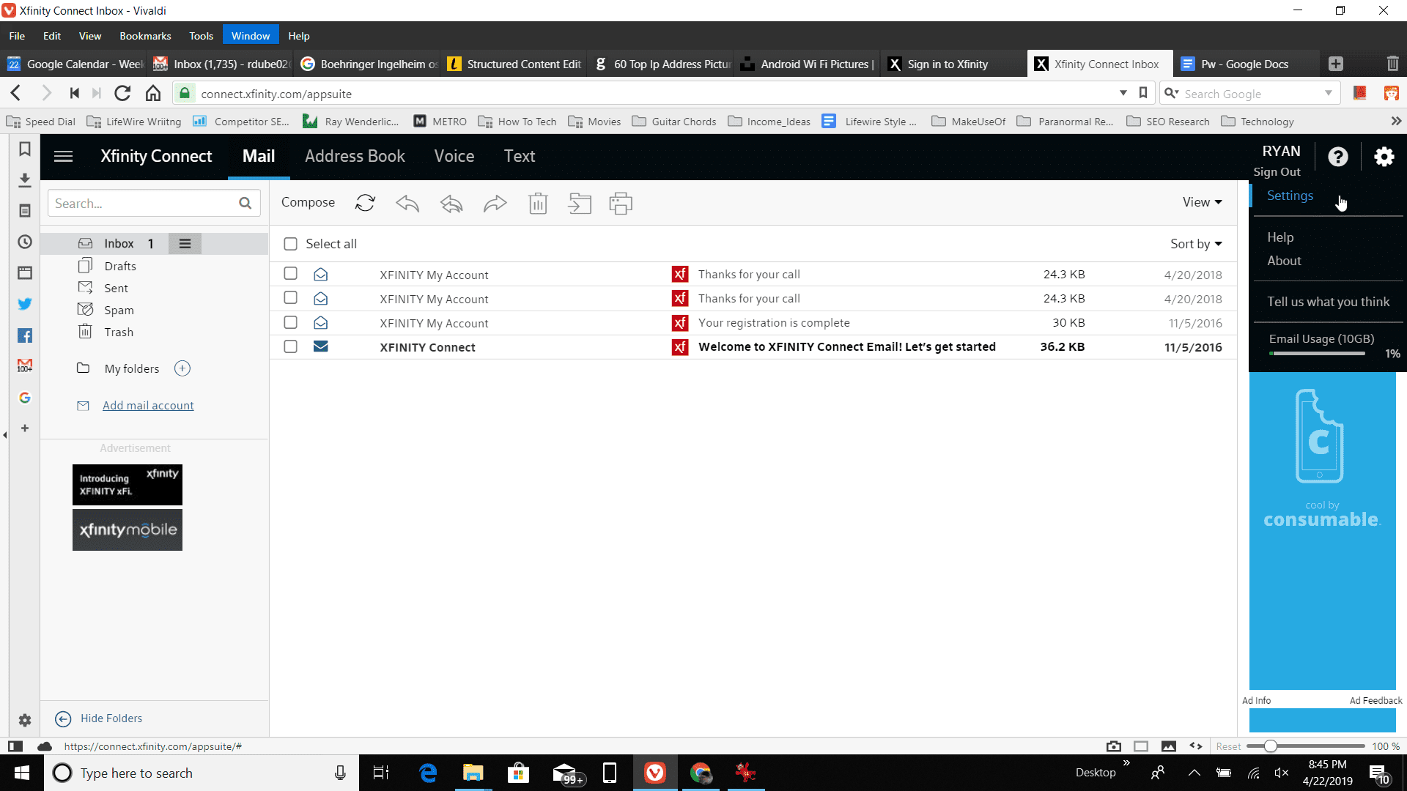Click the Email Usage progress bar
The width and height of the screenshot is (1407, 791).
click(x=1318, y=354)
